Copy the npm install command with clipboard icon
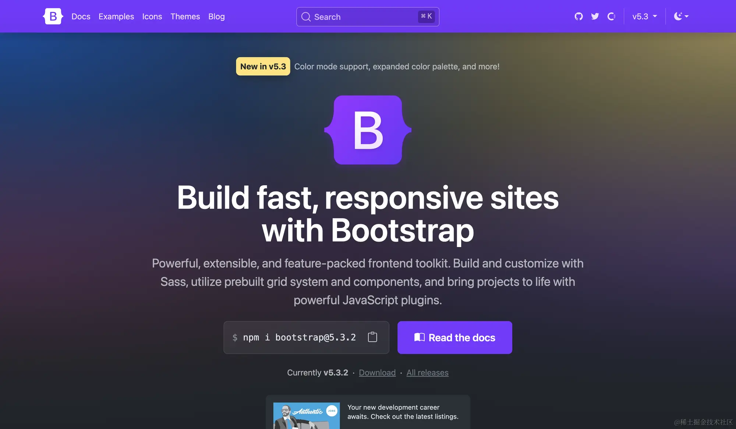 372,337
